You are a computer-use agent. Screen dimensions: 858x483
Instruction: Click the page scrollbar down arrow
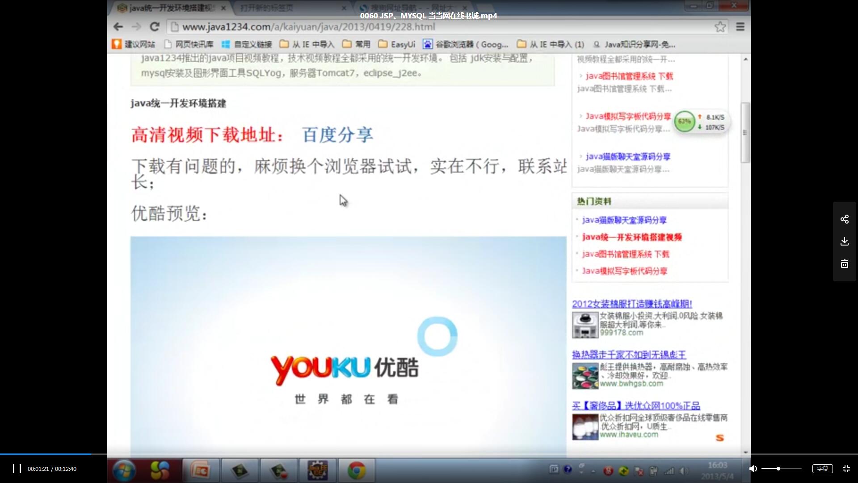pyautogui.click(x=745, y=452)
